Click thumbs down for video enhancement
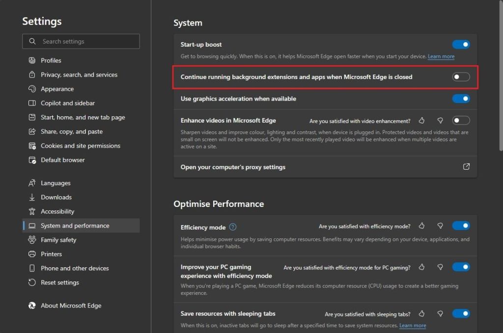The width and height of the screenshot is (503, 333). [x=440, y=121]
